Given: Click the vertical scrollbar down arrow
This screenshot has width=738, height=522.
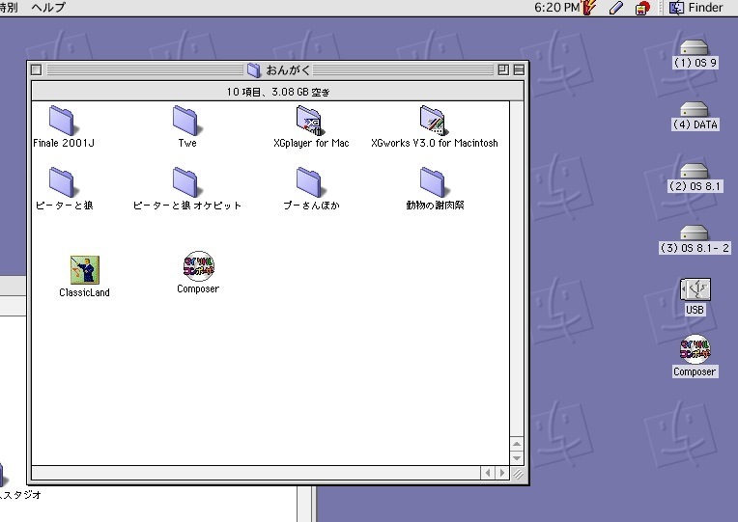Looking at the screenshot, I should click(x=517, y=457).
